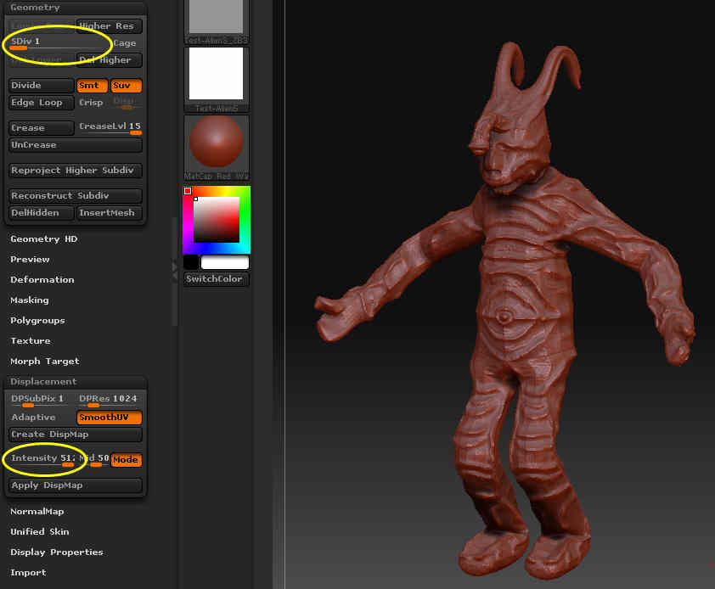Open the NormalMap sub-palette
The height and width of the screenshot is (589, 715).
tap(37, 512)
